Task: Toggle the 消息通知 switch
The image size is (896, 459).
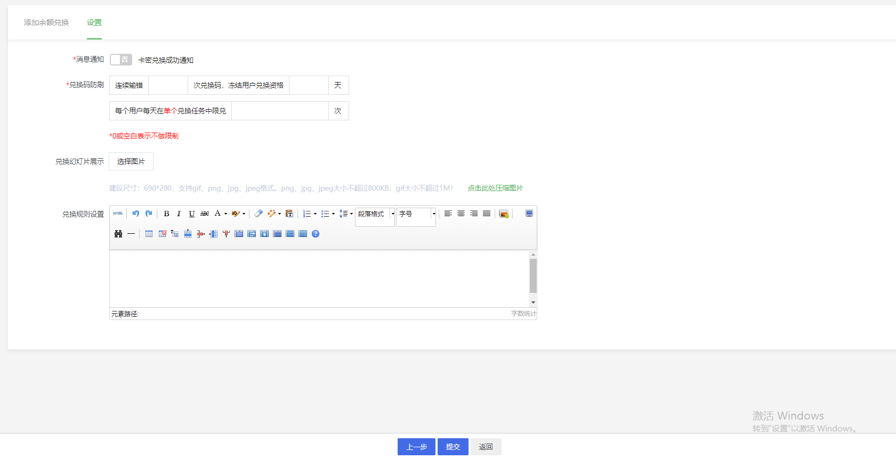Action: [121, 60]
